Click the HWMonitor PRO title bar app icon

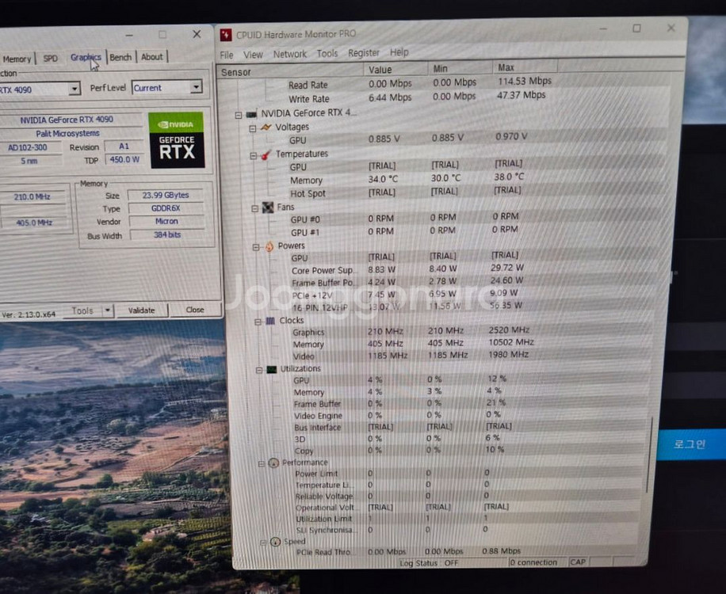(x=225, y=35)
